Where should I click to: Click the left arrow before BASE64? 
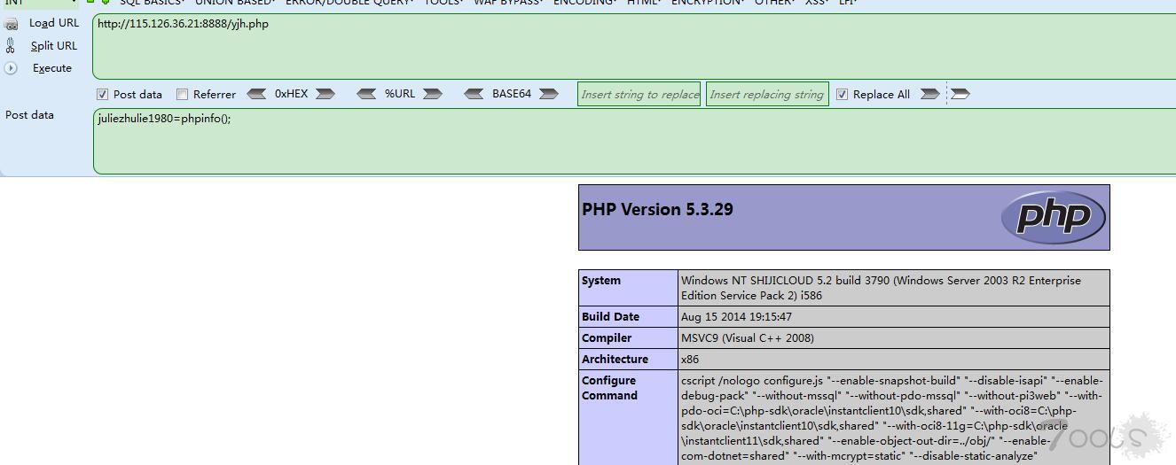(x=474, y=94)
